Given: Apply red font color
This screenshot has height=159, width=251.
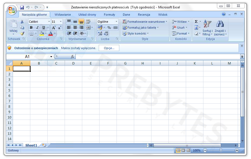Looking at the screenshot, I should pyautogui.click(x=51, y=33).
